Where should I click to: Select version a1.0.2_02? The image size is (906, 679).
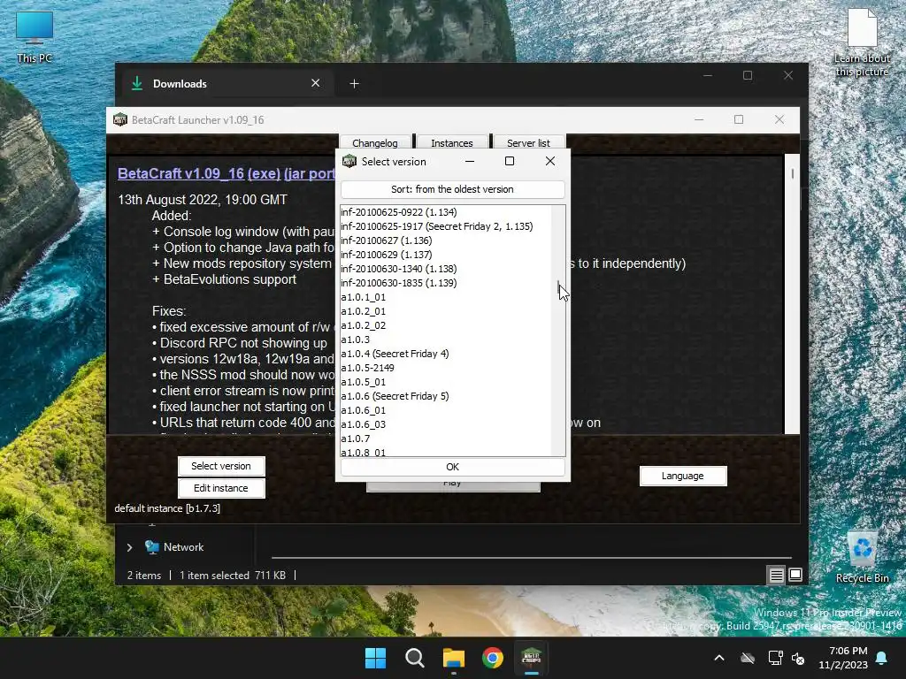tap(446, 325)
